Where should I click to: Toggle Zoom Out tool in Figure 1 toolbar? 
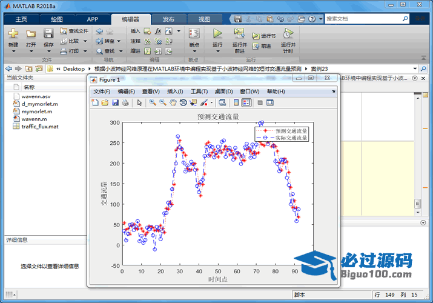click(x=163, y=103)
